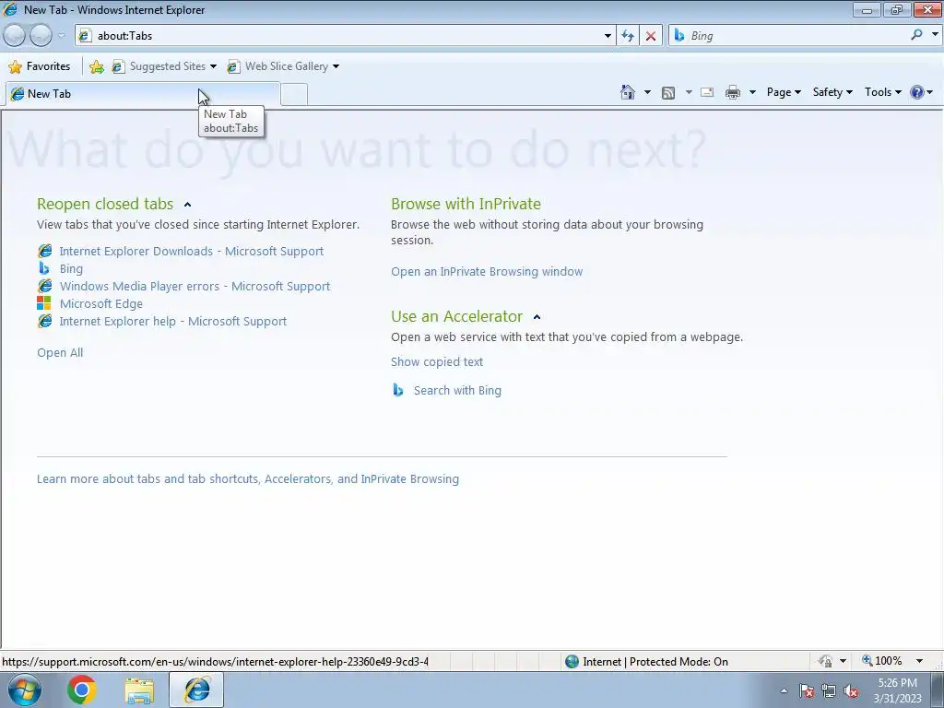The height and width of the screenshot is (708, 944).
Task: Open the search provider options dropdown
Action: click(935, 35)
